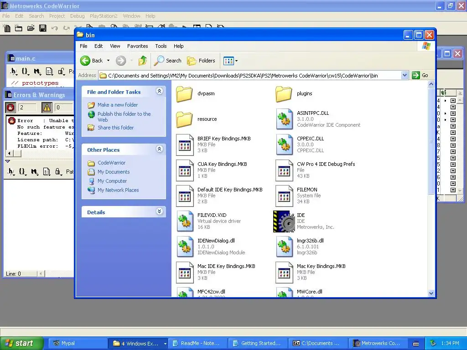Open first file popup in background project window
The width and height of the screenshot is (467, 350).
point(453,101)
